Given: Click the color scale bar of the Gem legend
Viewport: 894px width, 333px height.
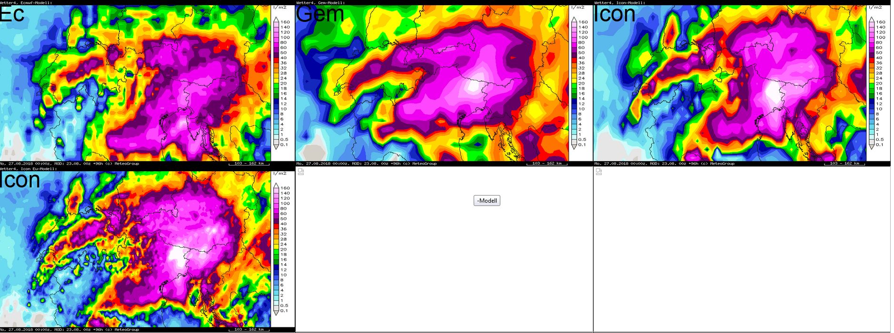Looking at the screenshot, I should pos(574,83).
